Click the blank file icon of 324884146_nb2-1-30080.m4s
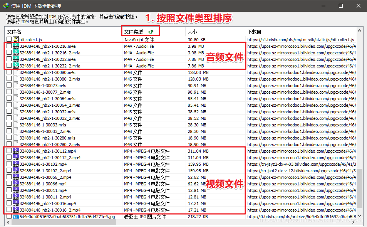Screen dimensions: 367x227 click(16, 72)
